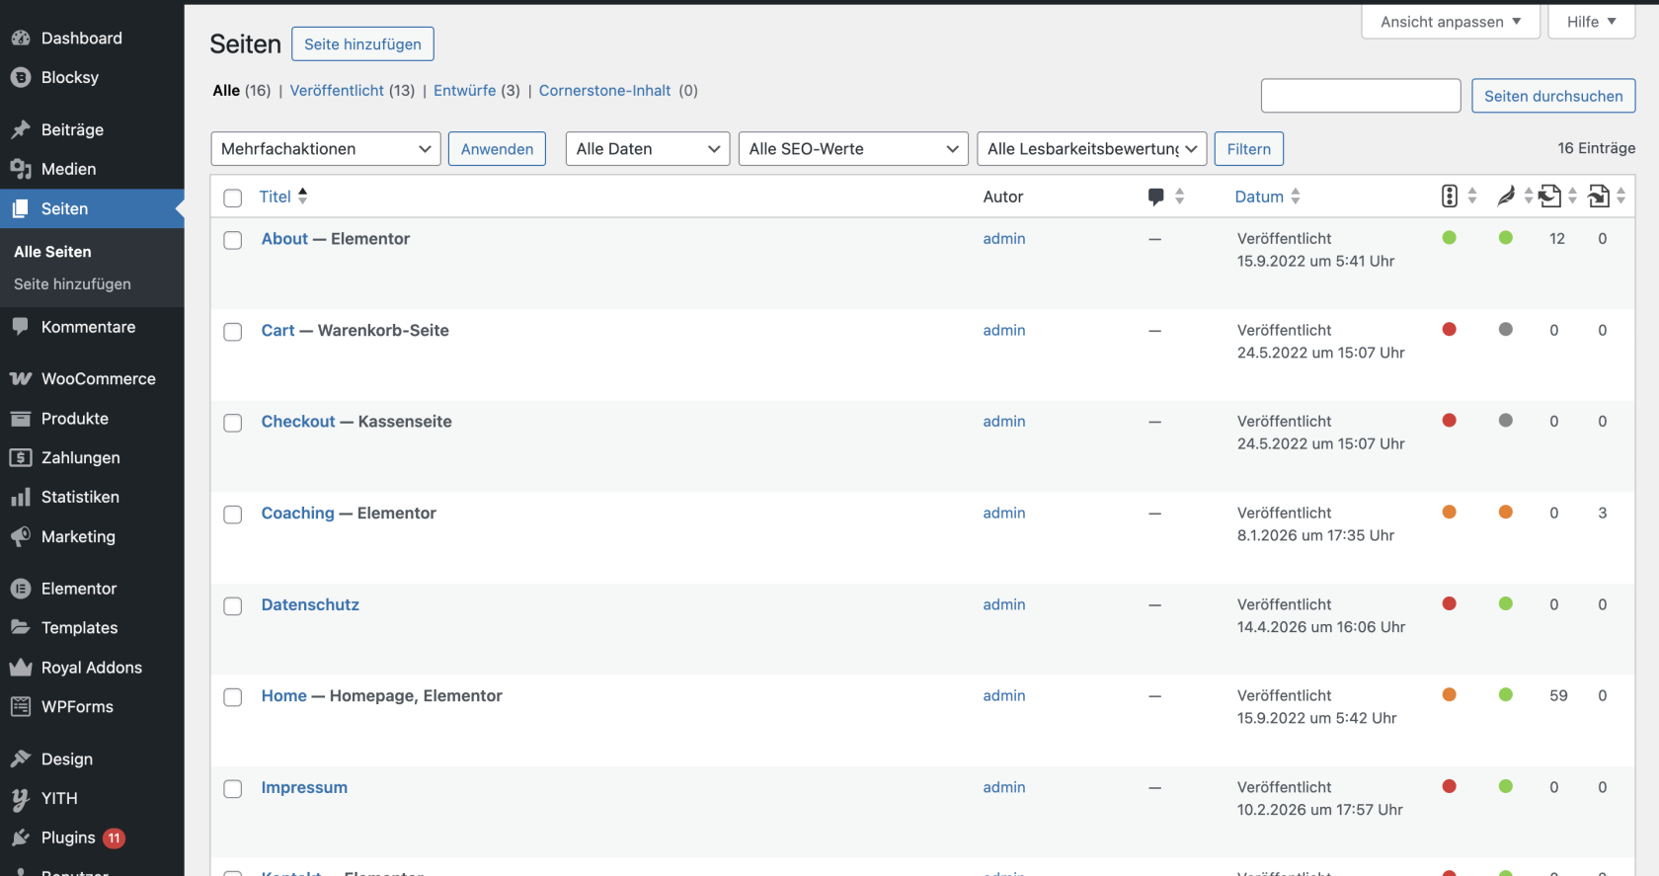Focus the page search input field
Screen dimensions: 1659x876
pos(1361,96)
